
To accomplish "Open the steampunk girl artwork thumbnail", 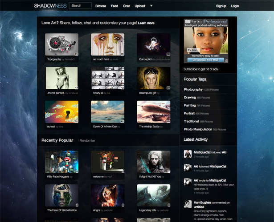I will [x=154, y=78].
